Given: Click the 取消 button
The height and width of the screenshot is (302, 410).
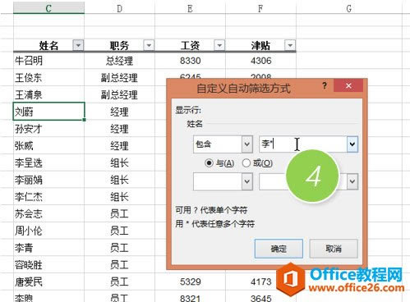Looking at the screenshot, I should click(334, 249).
